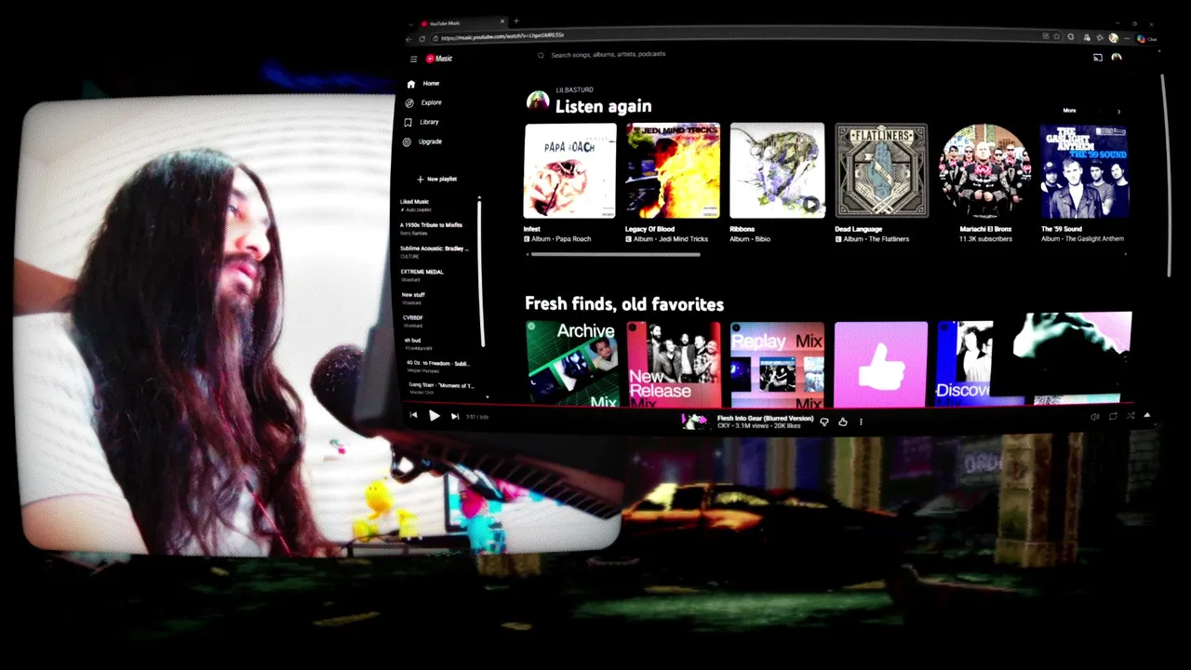This screenshot has width=1191, height=670.
Task: Skip to previous track in player bar
Action: 414,416
